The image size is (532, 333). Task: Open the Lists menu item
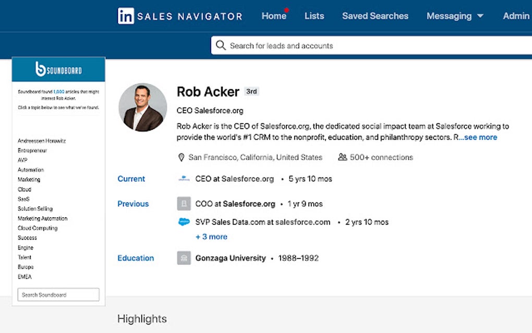coord(314,16)
